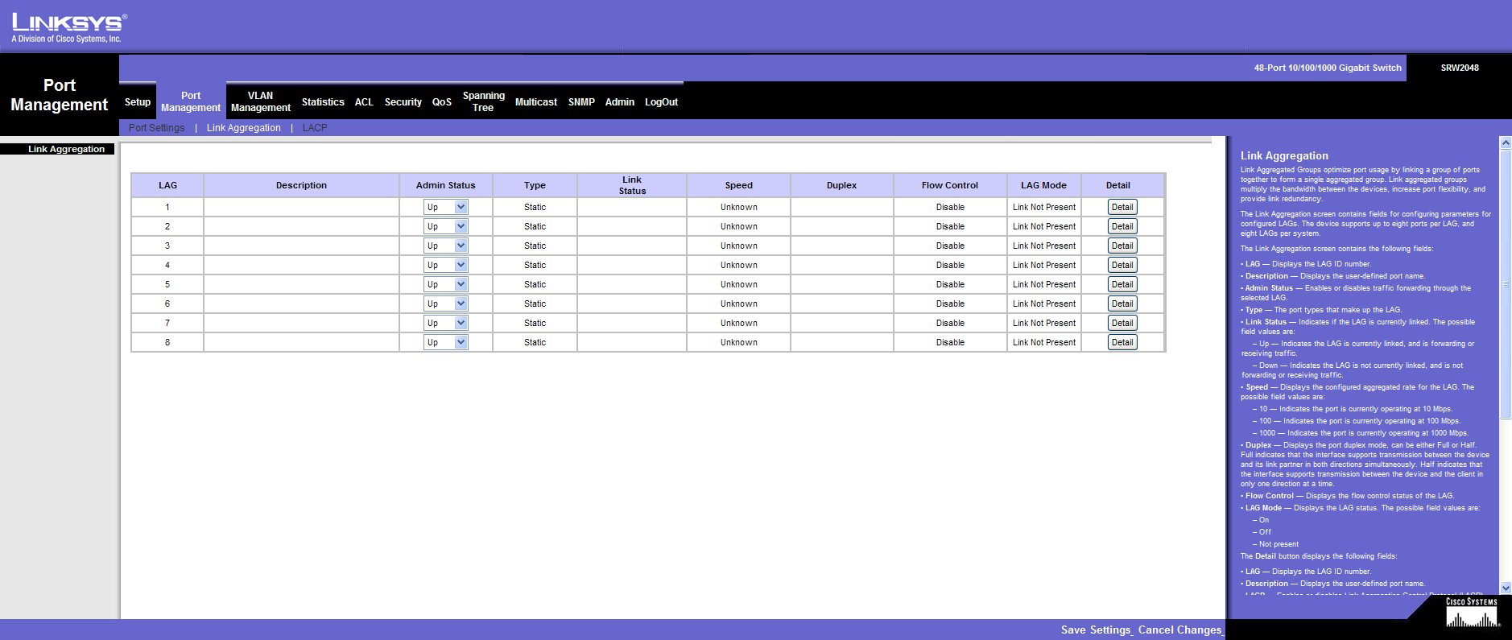Screen dimensions: 1512x640
Task: Open Admin Status dropdown for LAG 1
Action: coord(445,207)
